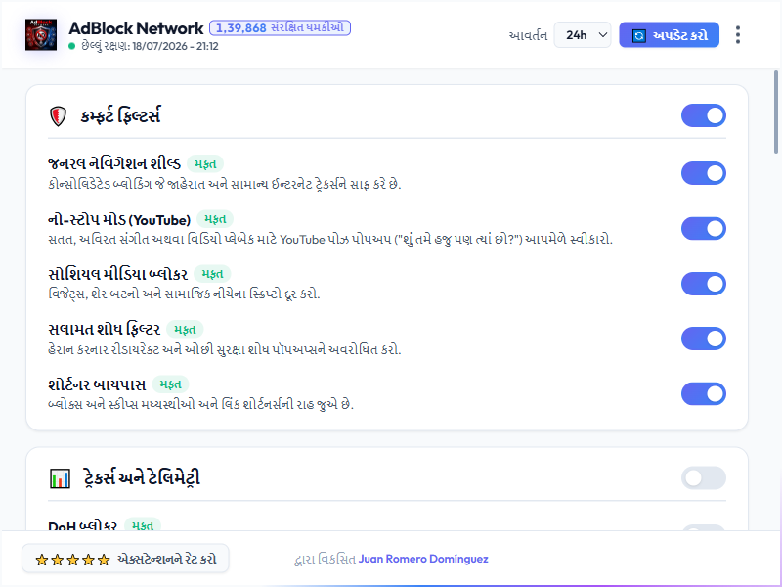Click the description mentioning YouTube પોઝ પોપઅપ

330,239
